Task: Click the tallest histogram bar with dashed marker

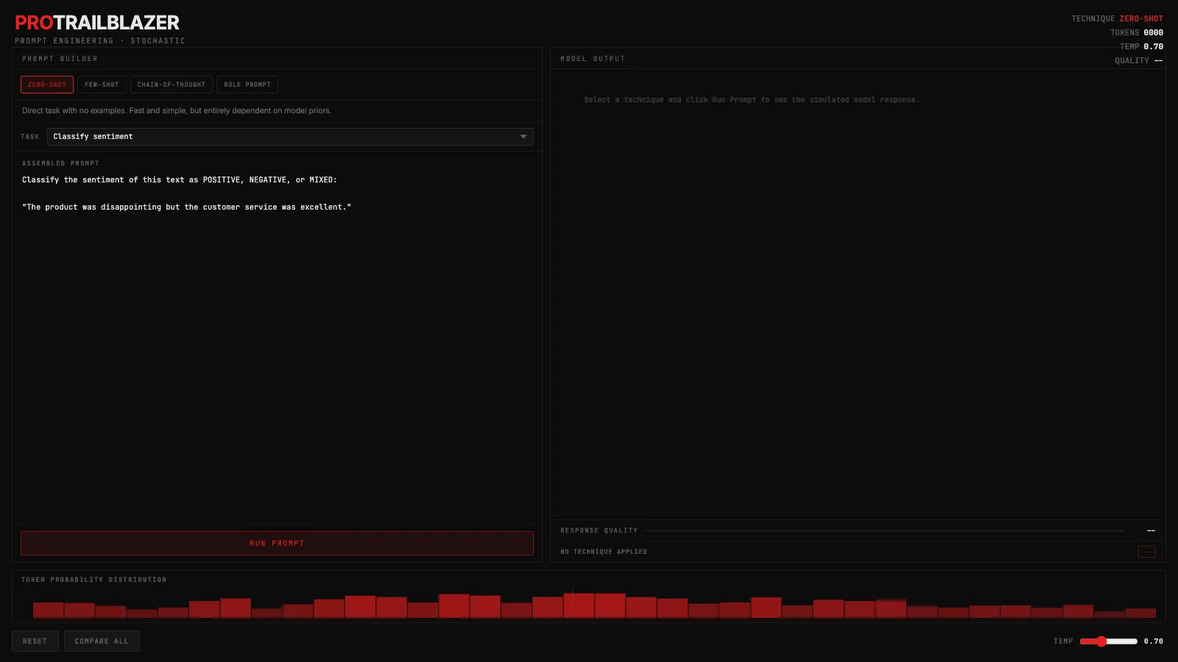Action: (x=579, y=605)
